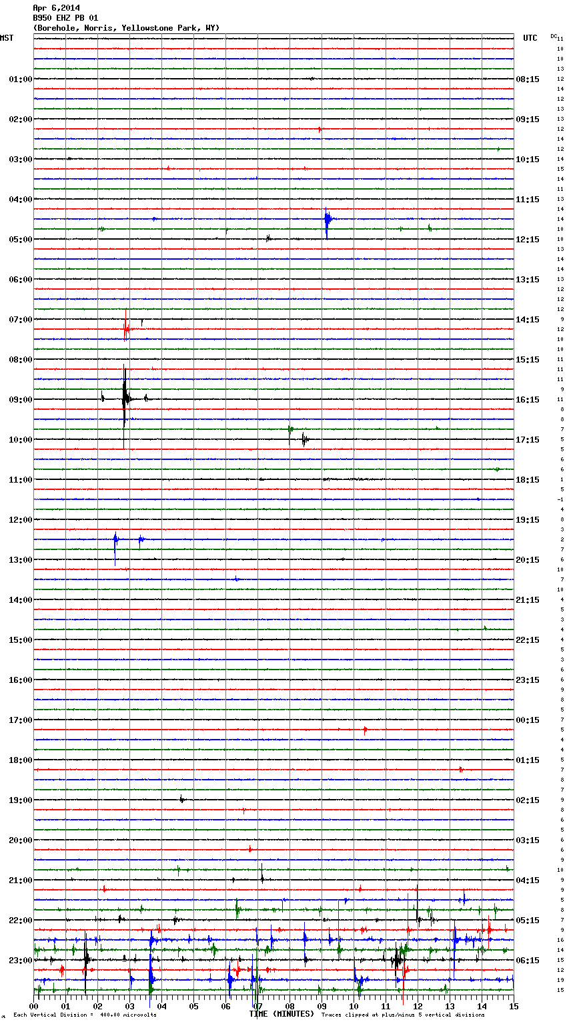
Task: Select the 14:00 MST row label
Action: pyautogui.click(x=20, y=600)
